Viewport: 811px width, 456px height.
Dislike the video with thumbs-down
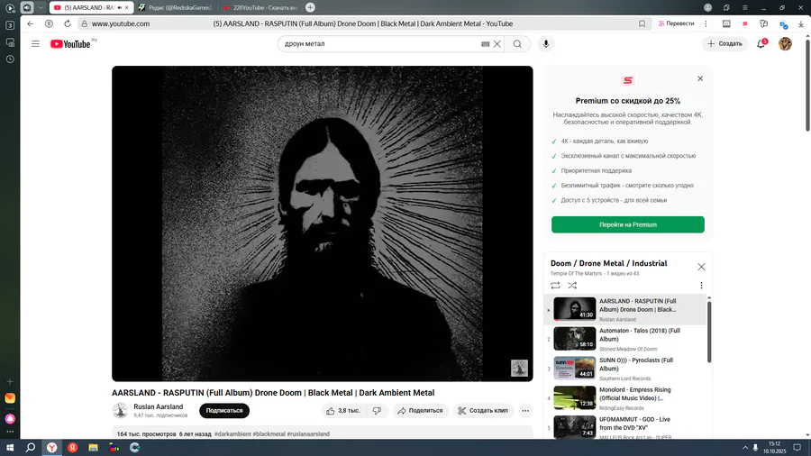point(377,411)
